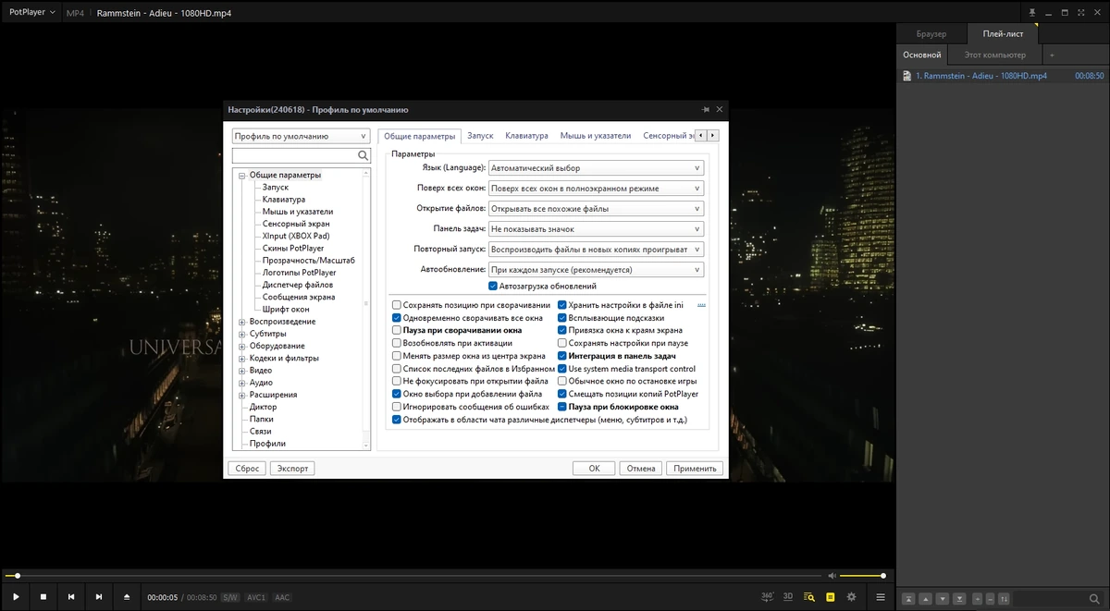The image size is (1110, 611).
Task: Open the settings gear icon in control bar
Action: coord(851,597)
